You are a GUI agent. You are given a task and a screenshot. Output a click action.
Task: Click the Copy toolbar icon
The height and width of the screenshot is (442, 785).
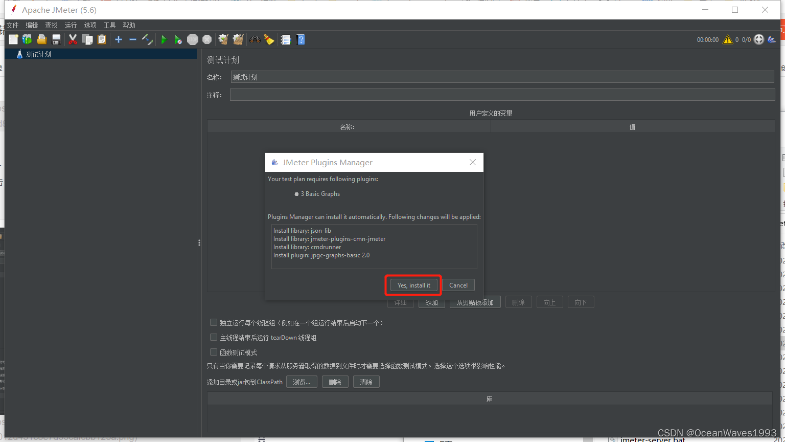coord(87,39)
